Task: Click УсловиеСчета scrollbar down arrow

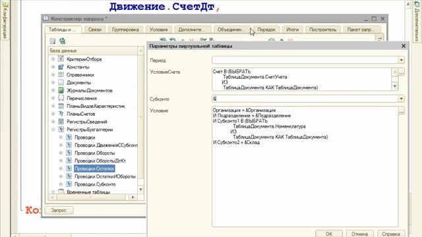Action: point(395,86)
